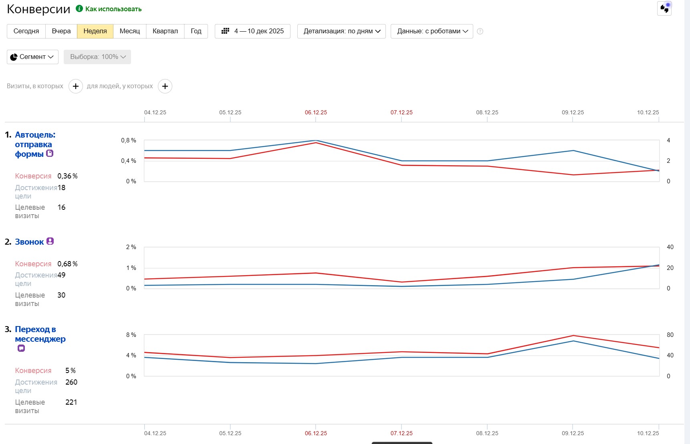
Task: Open the calendar date range 4 — 10 дек 2025
Action: [x=252, y=31]
